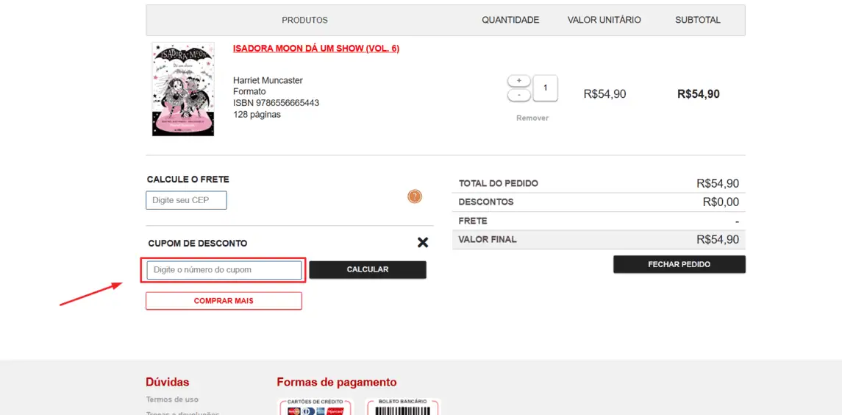Click the Valor Final amount R$54,90
The image size is (842, 415).
coord(718,240)
